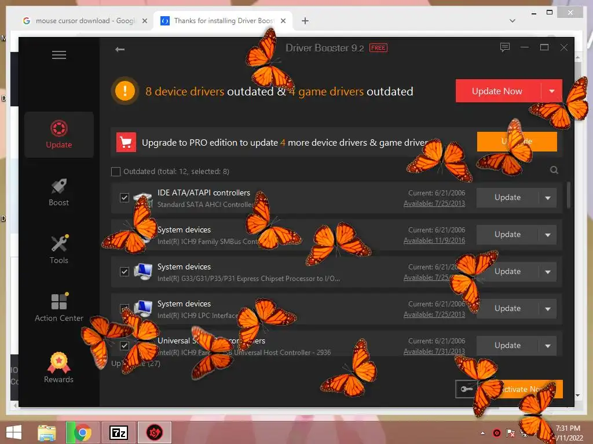
Task: Open Available 7/25/2013 link for ICH9 LPC
Action: click(434, 314)
